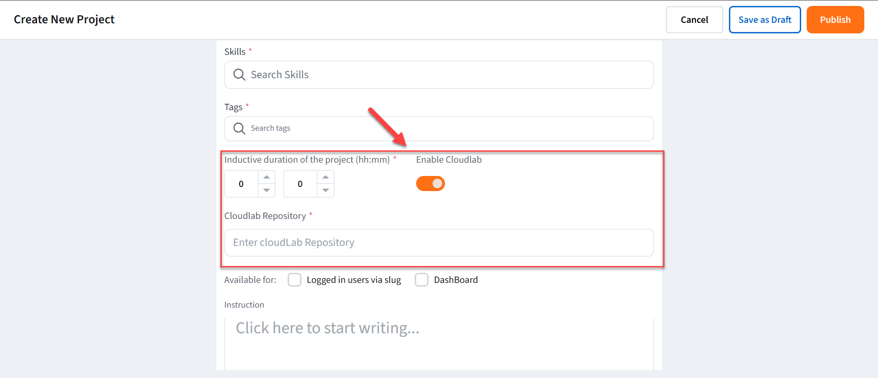Publish the new project
Screen dimensions: 878x378
[x=835, y=20]
